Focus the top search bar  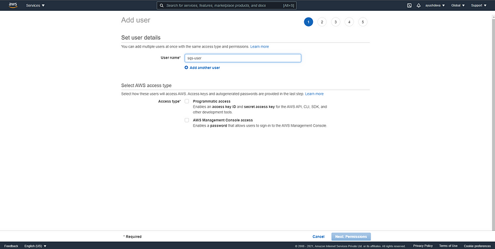coord(227,5)
